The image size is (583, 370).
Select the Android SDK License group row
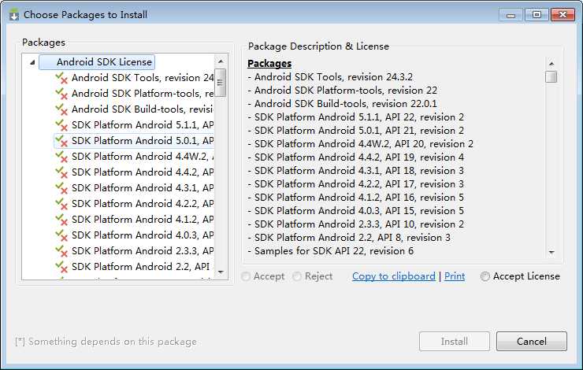click(97, 62)
